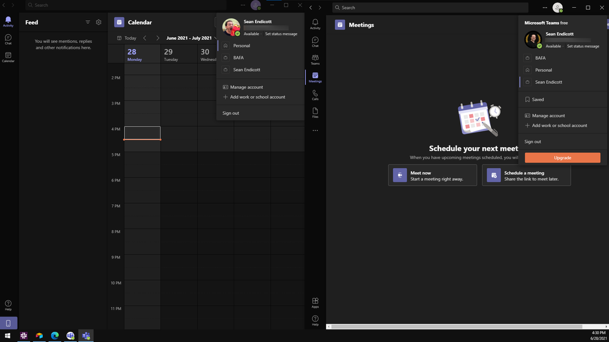This screenshot has width=609, height=342.
Task: Open the Calls section in the sidebar
Action: click(x=315, y=94)
